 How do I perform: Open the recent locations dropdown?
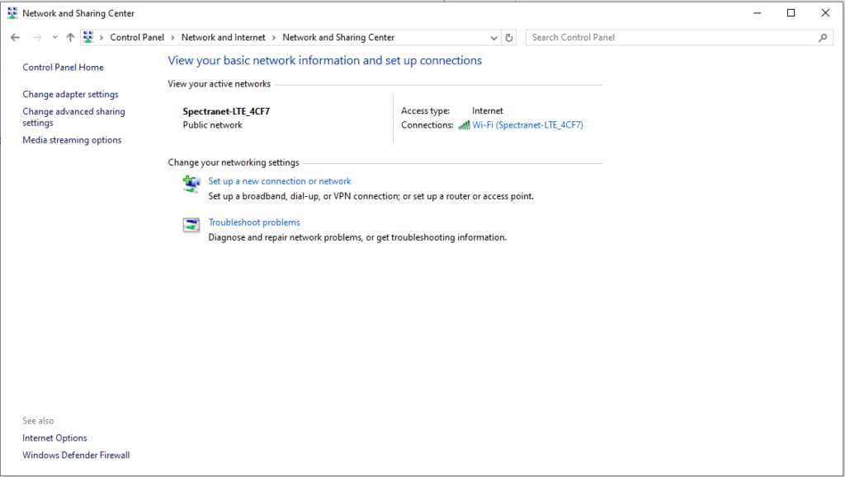[54, 37]
